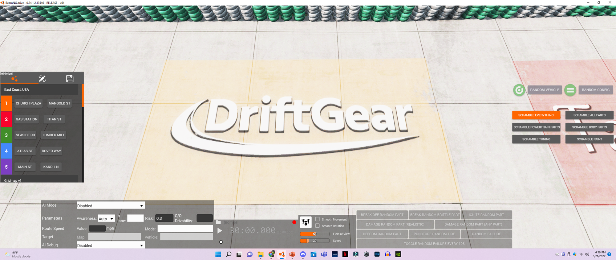The image size is (616, 260).
Task: Open Photoshop from the taskbar
Action: point(377,254)
